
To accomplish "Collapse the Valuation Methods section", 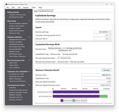I will [x=29, y=37].
